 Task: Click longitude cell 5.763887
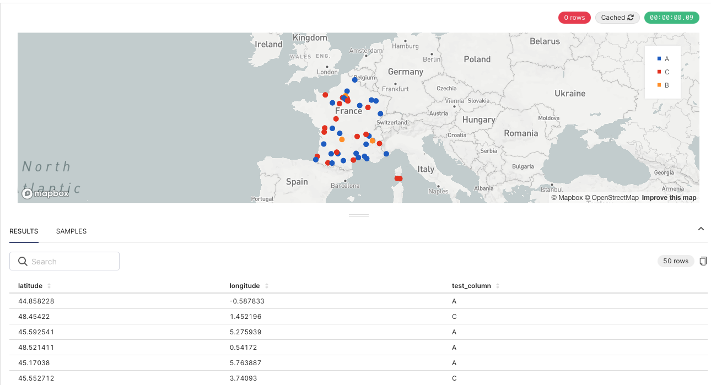(x=246, y=363)
